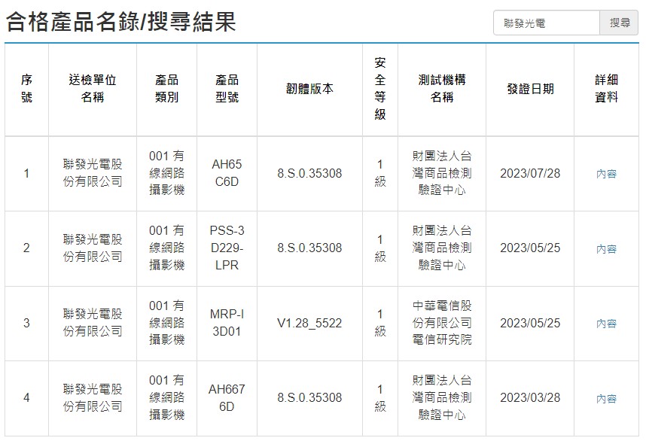The image size is (646, 444).
Task: Click serial number 3 cell
Action: (27, 323)
